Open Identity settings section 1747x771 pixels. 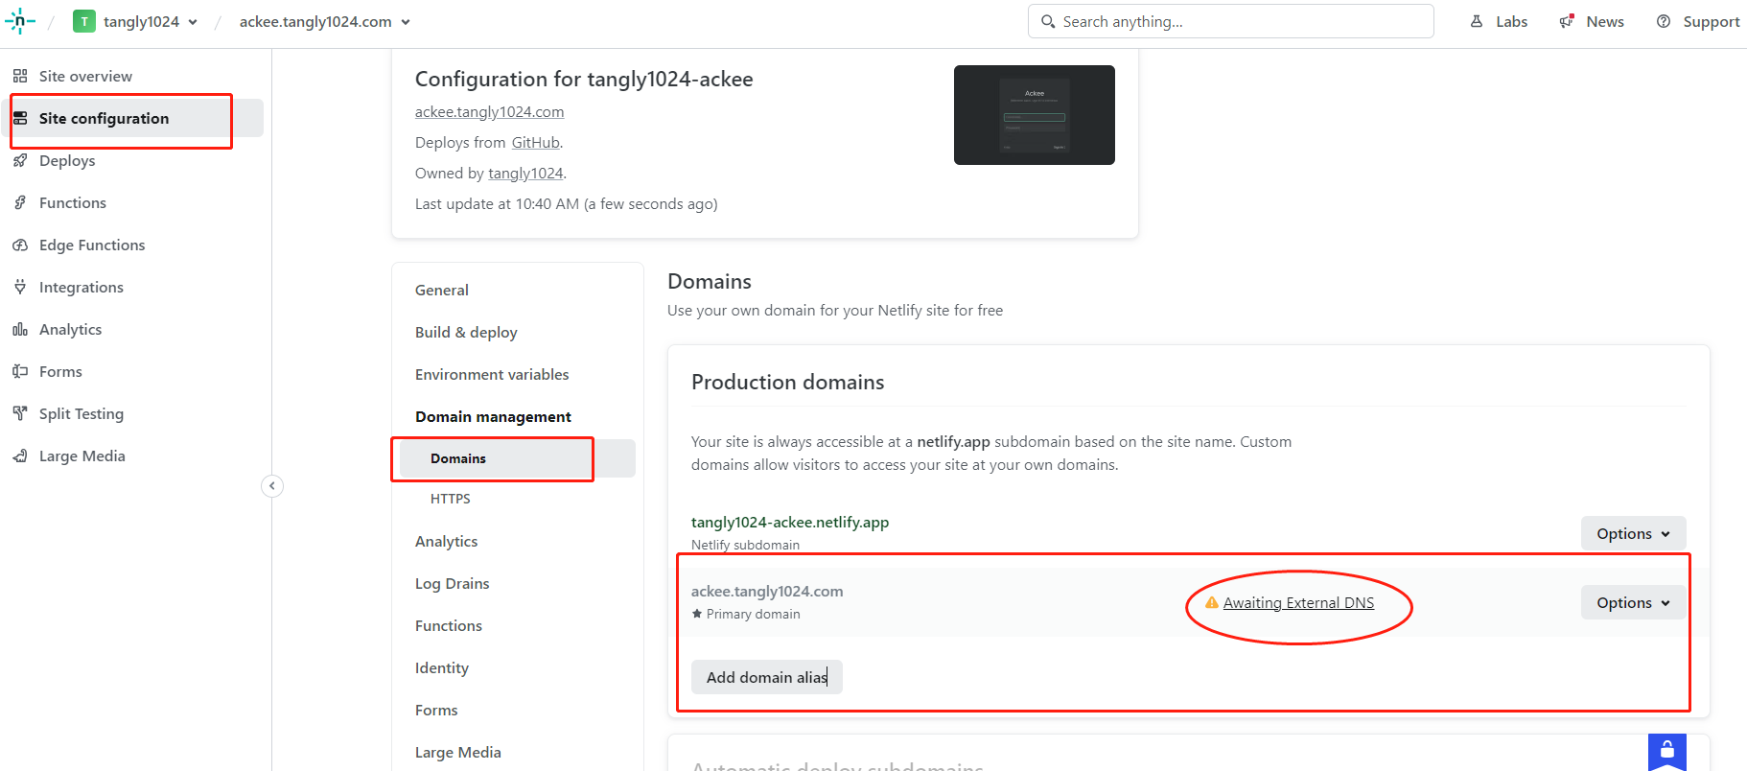tap(442, 667)
